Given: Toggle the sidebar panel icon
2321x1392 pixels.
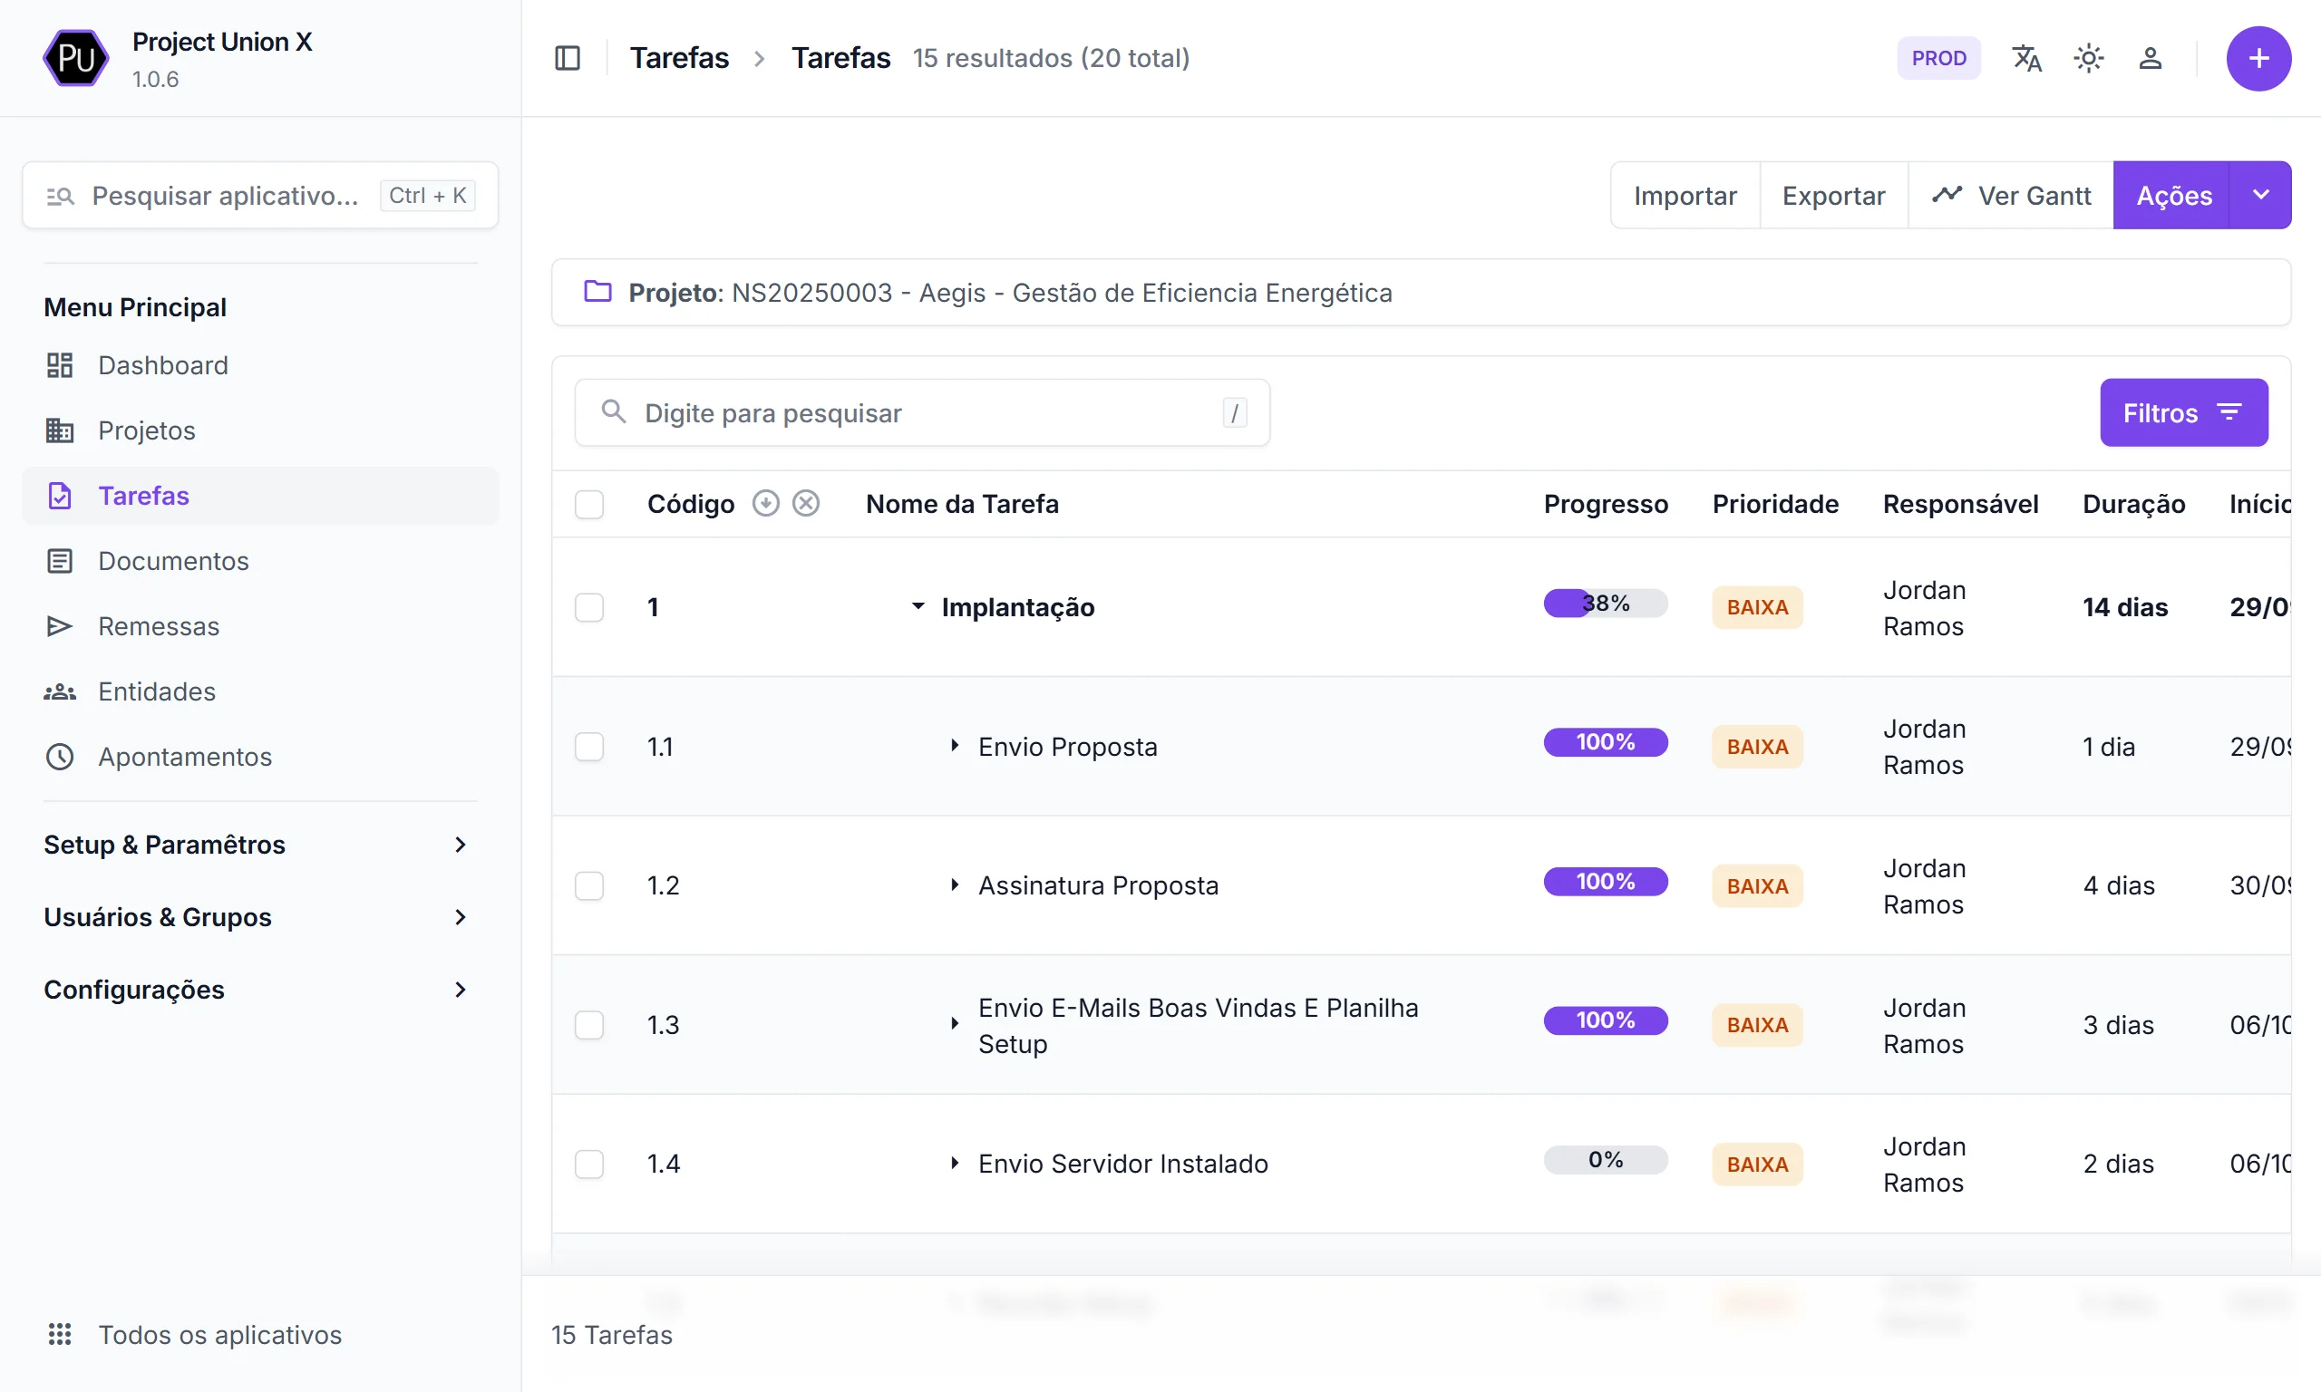Looking at the screenshot, I should click(568, 58).
